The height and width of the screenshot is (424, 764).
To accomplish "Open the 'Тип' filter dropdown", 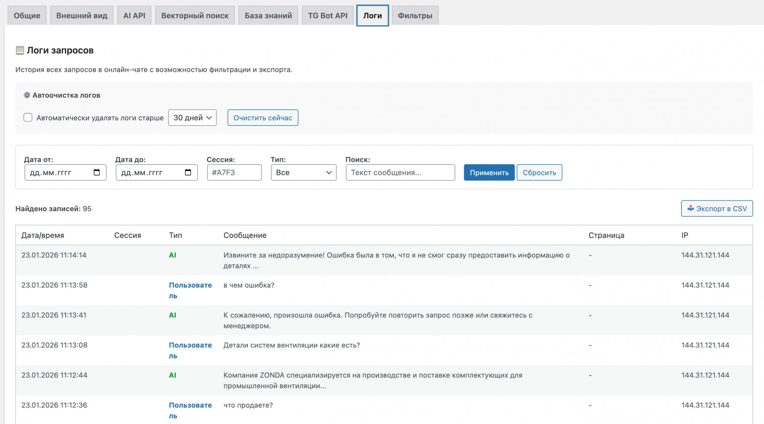I will coord(304,173).
